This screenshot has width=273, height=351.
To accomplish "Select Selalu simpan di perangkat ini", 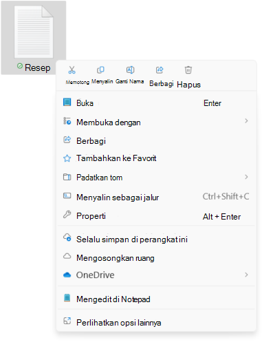I will coord(156,239).
